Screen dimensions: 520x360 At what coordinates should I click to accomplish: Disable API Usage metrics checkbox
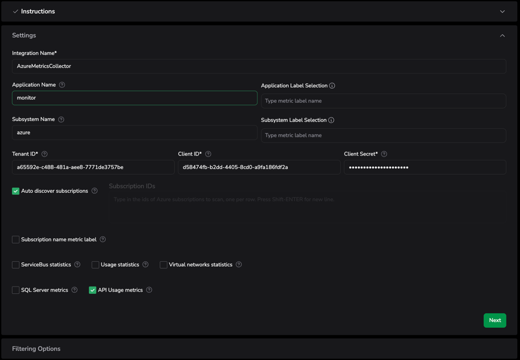[93, 290]
